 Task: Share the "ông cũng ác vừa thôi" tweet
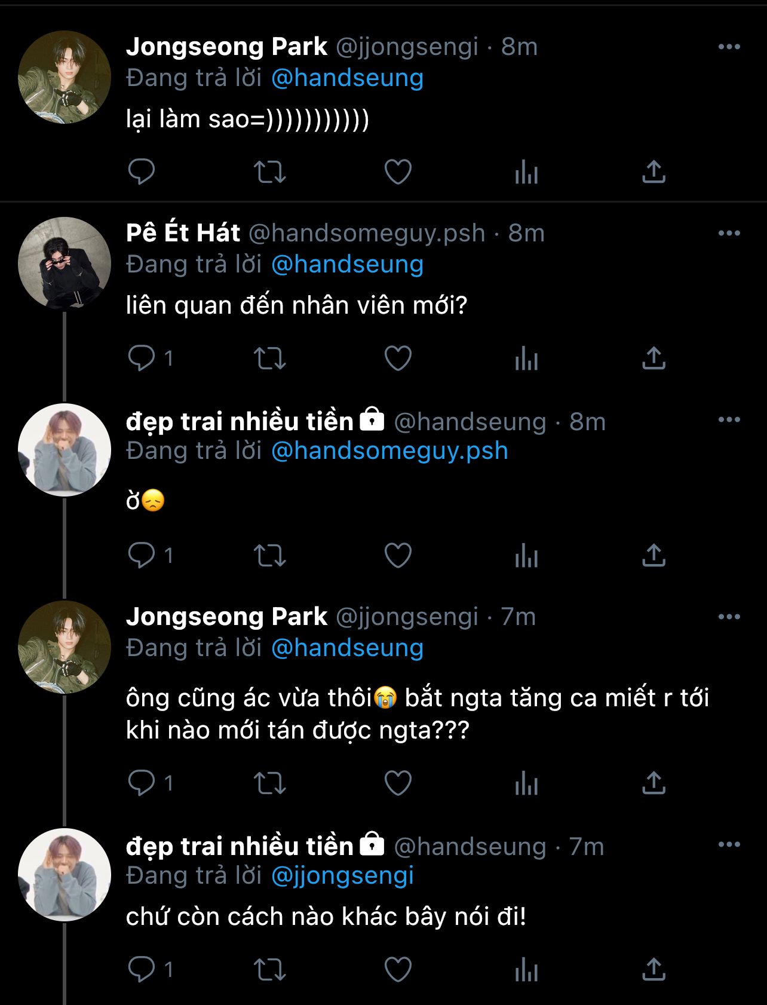pyautogui.click(x=654, y=783)
